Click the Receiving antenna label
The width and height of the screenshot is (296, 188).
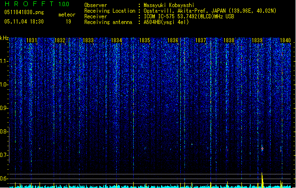[108, 22]
